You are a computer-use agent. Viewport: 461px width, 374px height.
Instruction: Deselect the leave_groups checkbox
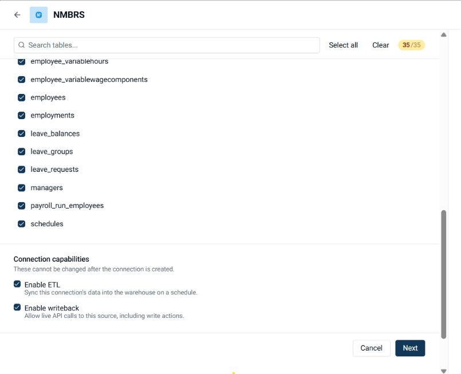click(21, 151)
